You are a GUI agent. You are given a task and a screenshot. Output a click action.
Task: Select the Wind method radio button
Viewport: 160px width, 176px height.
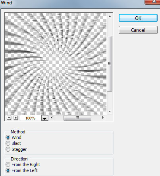click(8, 137)
